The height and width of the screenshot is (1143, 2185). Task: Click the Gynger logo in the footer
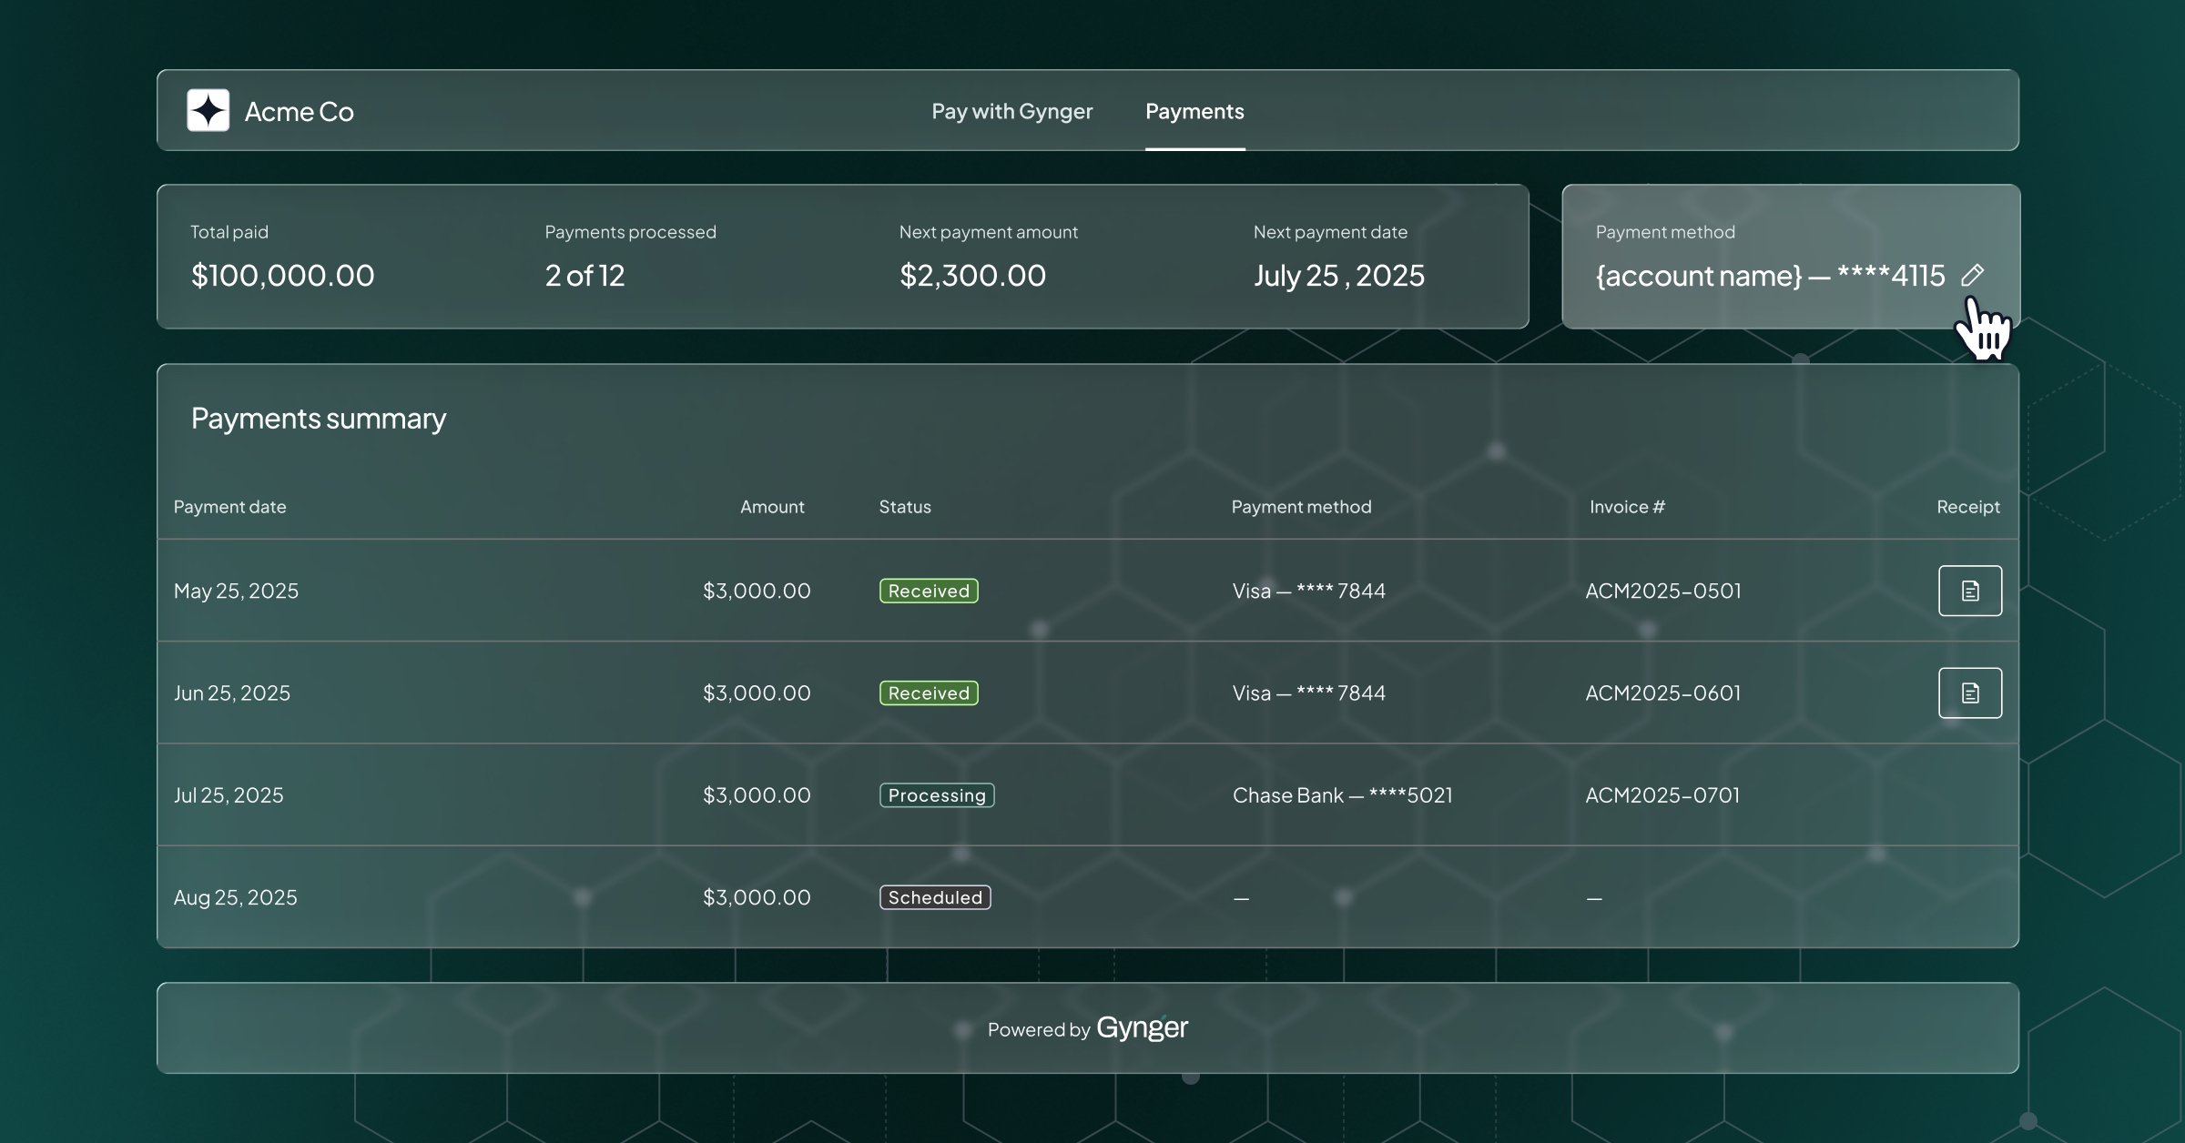click(x=1142, y=1027)
